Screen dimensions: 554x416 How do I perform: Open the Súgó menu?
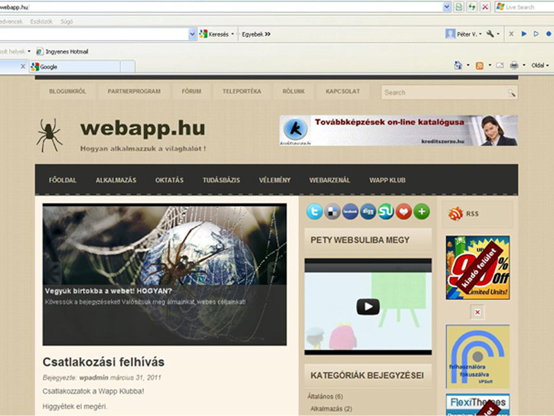66,21
